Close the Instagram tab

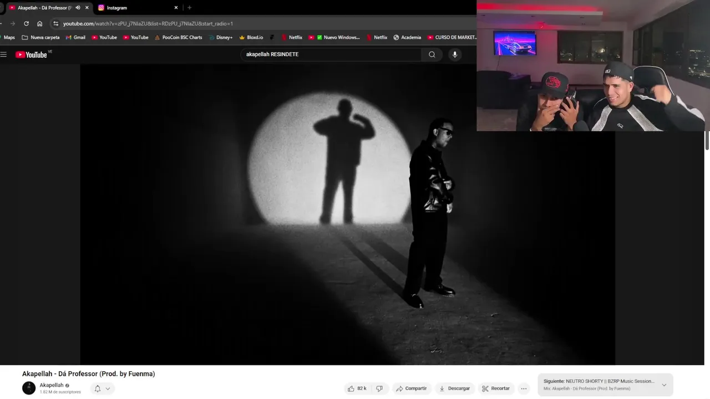[176, 8]
